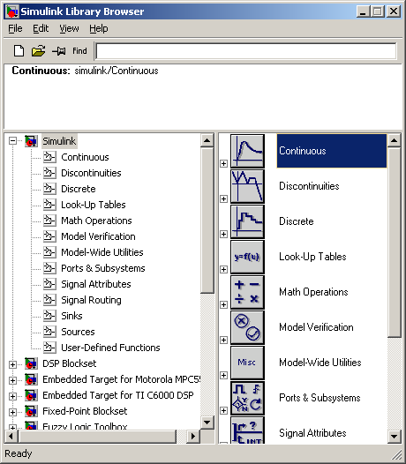Select Look-Up Tables in the left tree
Image resolution: width=406 pixels, height=464 pixels.
[94, 205]
